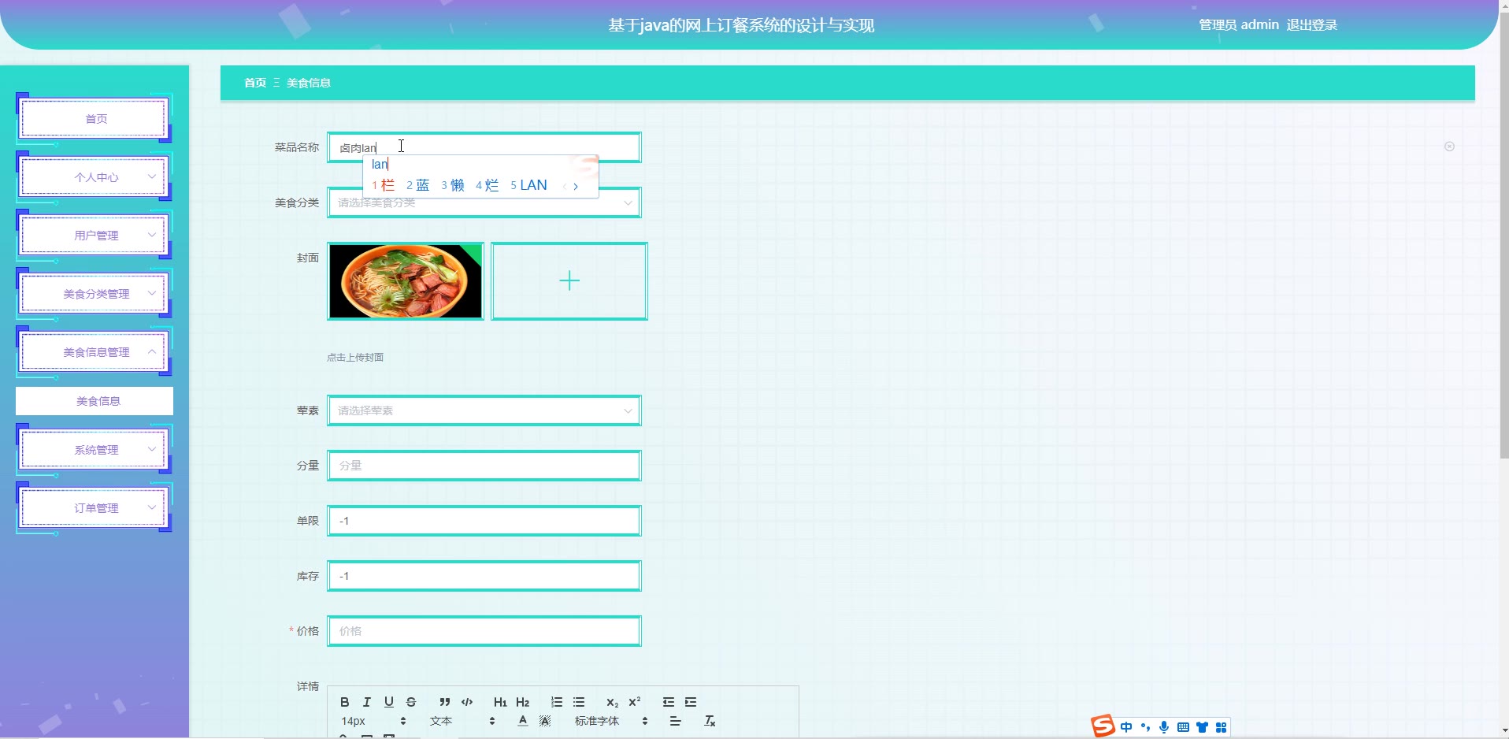Viewport: 1509px width, 739px height.
Task: Select IME candidate 4 烂
Action: coord(488,185)
